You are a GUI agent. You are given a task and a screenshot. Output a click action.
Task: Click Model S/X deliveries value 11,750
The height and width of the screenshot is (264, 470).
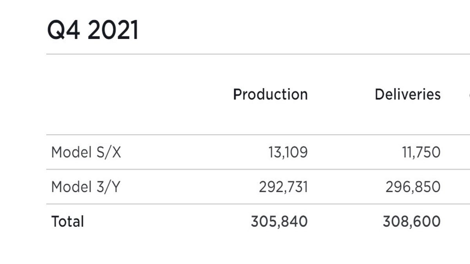click(x=421, y=152)
